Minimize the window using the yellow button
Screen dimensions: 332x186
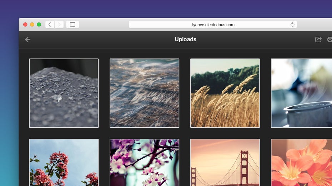click(32, 25)
